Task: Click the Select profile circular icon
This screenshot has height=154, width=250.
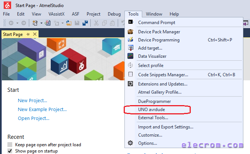Action: pos(130,65)
